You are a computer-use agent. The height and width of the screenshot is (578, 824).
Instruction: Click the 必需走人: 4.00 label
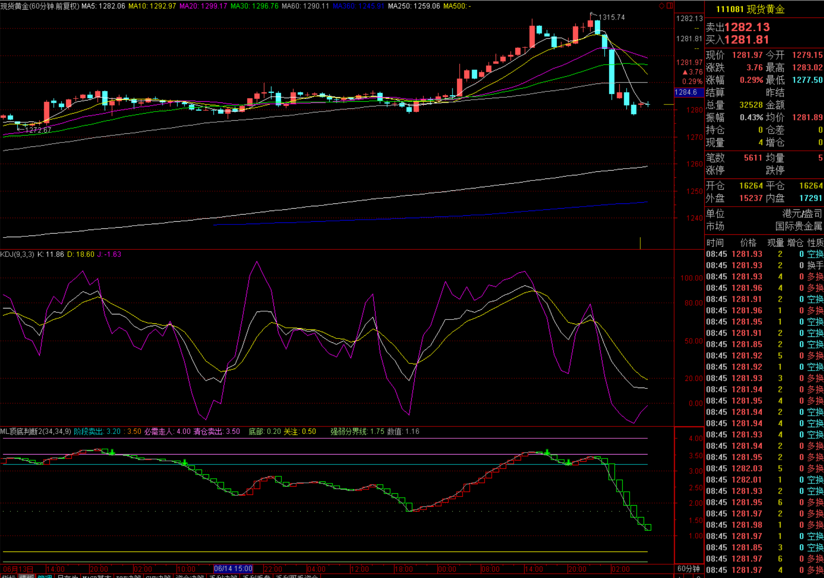tap(167, 431)
